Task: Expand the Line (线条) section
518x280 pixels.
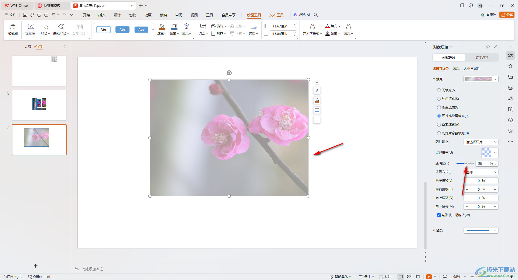Action: tap(434, 230)
